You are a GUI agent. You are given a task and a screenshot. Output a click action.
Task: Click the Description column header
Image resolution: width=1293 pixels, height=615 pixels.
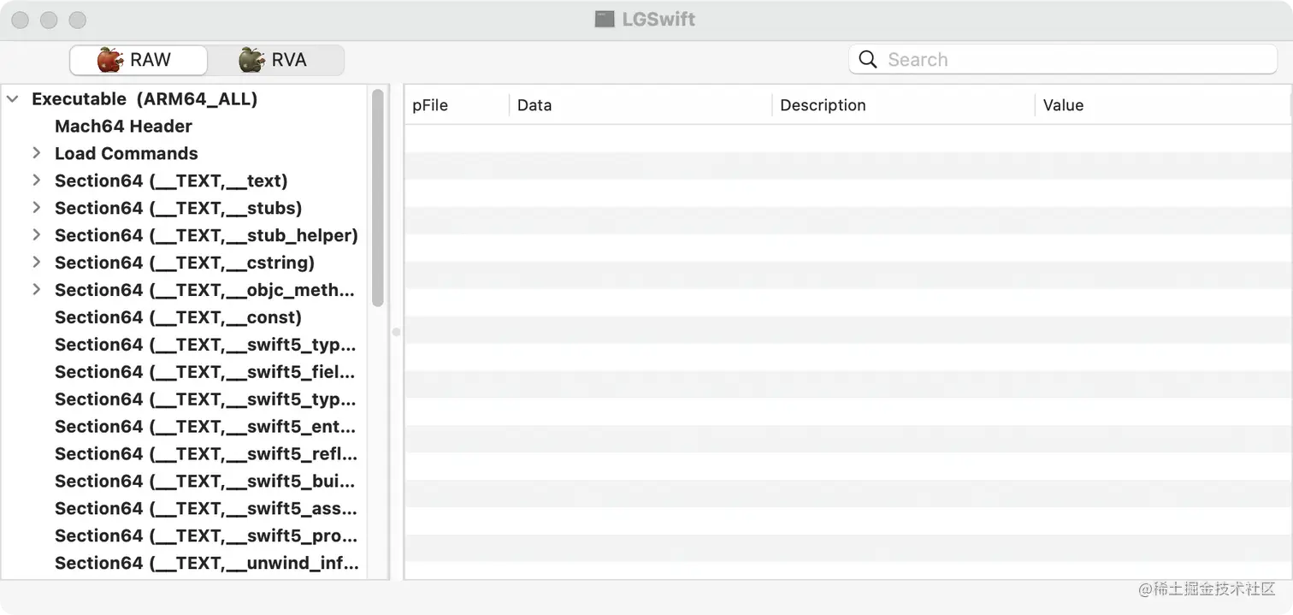click(x=903, y=105)
